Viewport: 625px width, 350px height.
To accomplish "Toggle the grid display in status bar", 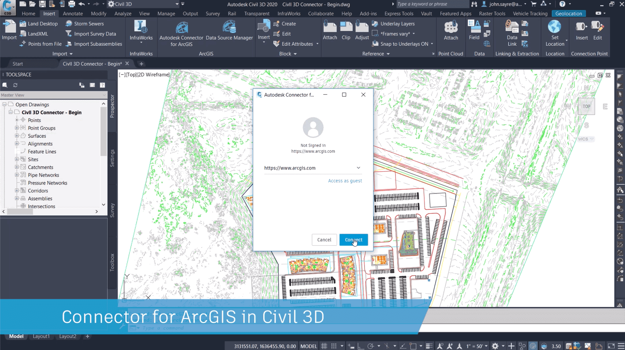I will [324, 346].
